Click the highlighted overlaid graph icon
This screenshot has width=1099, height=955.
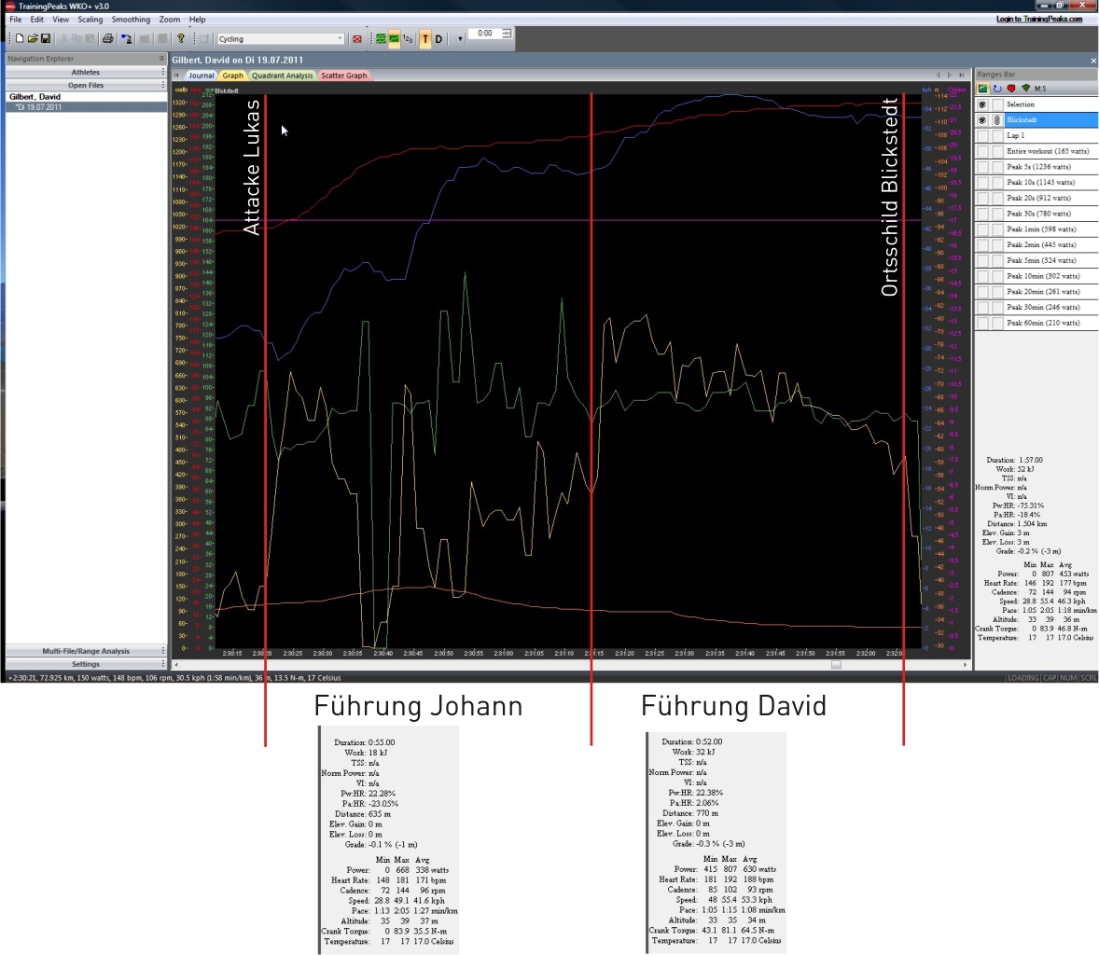point(394,38)
